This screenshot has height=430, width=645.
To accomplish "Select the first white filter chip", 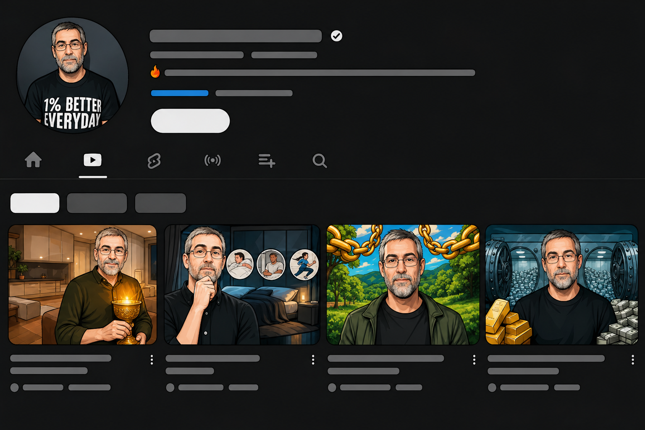I will [x=35, y=203].
